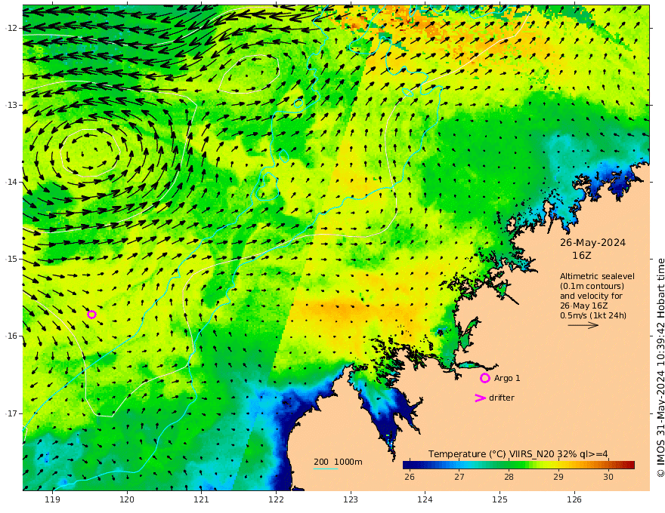Click latitude axis label -14
The image size is (665, 513).
coord(11,182)
